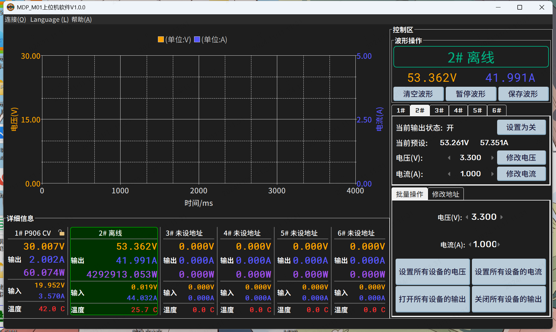Click 清空波形 button
This screenshot has height=332, width=556.
(x=418, y=94)
